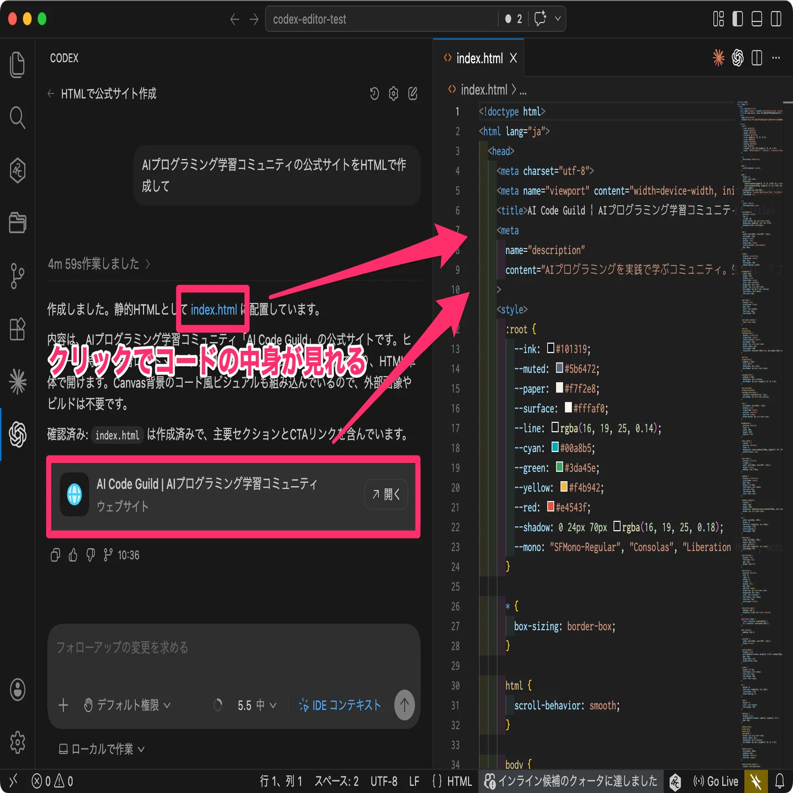The height and width of the screenshot is (793, 793).
Task: Focus the follow-up message input
Action: point(234,648)
